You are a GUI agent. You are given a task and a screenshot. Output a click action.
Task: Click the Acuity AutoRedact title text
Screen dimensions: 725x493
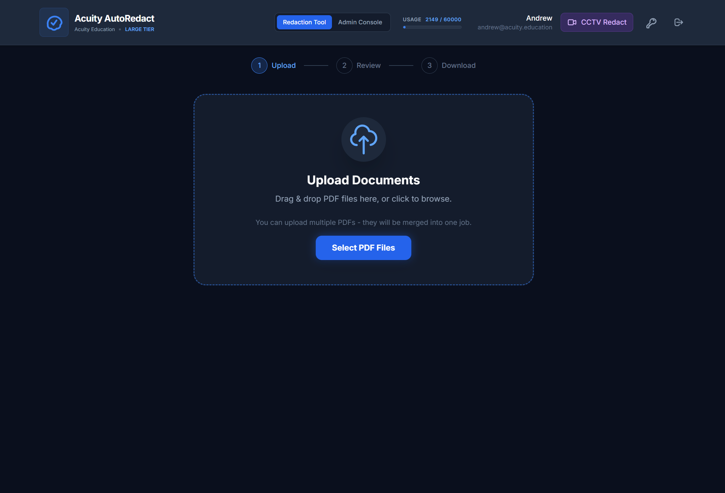114,18
